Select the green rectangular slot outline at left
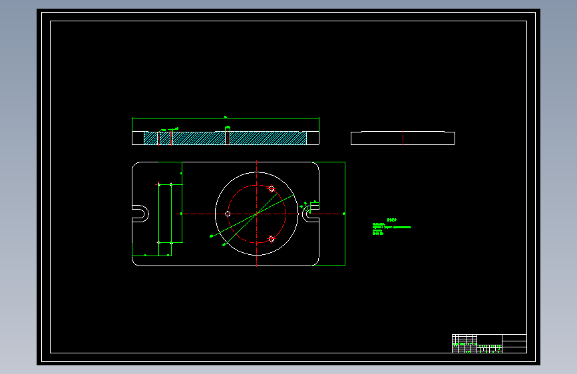The width and height of the screenshot is (577, 374). 165,214
